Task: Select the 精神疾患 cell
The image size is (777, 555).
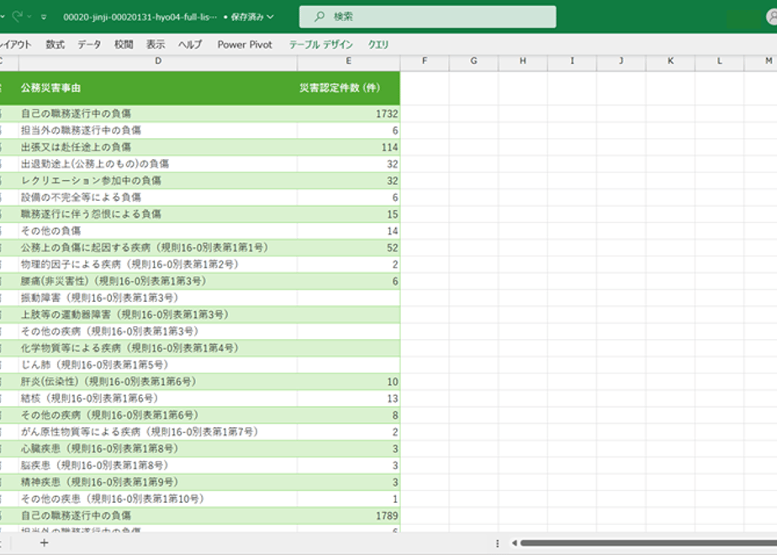Action: click(x=158, y=482)
